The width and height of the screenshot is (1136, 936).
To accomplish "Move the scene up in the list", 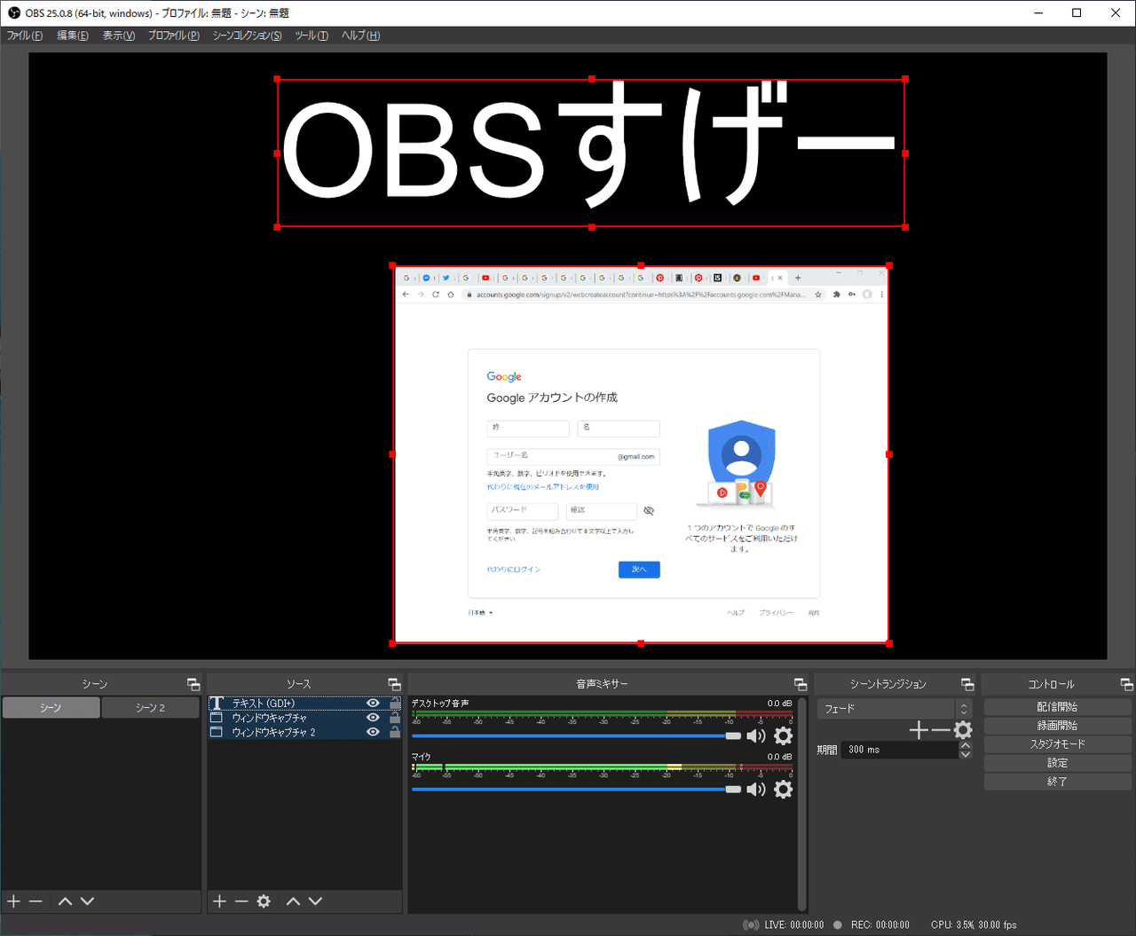I will (x=65, y=901).
